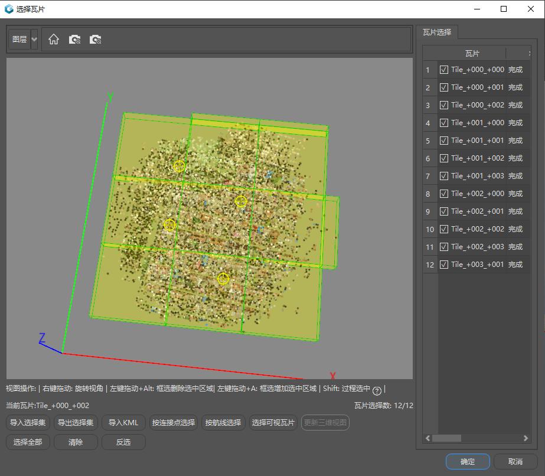Uncheck the Tile_+002_+002 checkbox
Image resolution: width=545 pixels, height=476 pixels.
(x=444, y=229)
